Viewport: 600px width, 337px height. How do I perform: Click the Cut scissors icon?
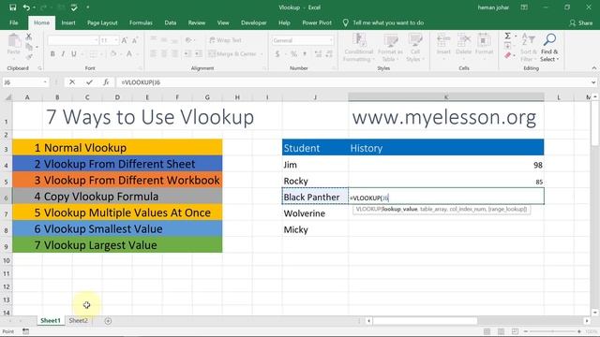click(29, 37)
